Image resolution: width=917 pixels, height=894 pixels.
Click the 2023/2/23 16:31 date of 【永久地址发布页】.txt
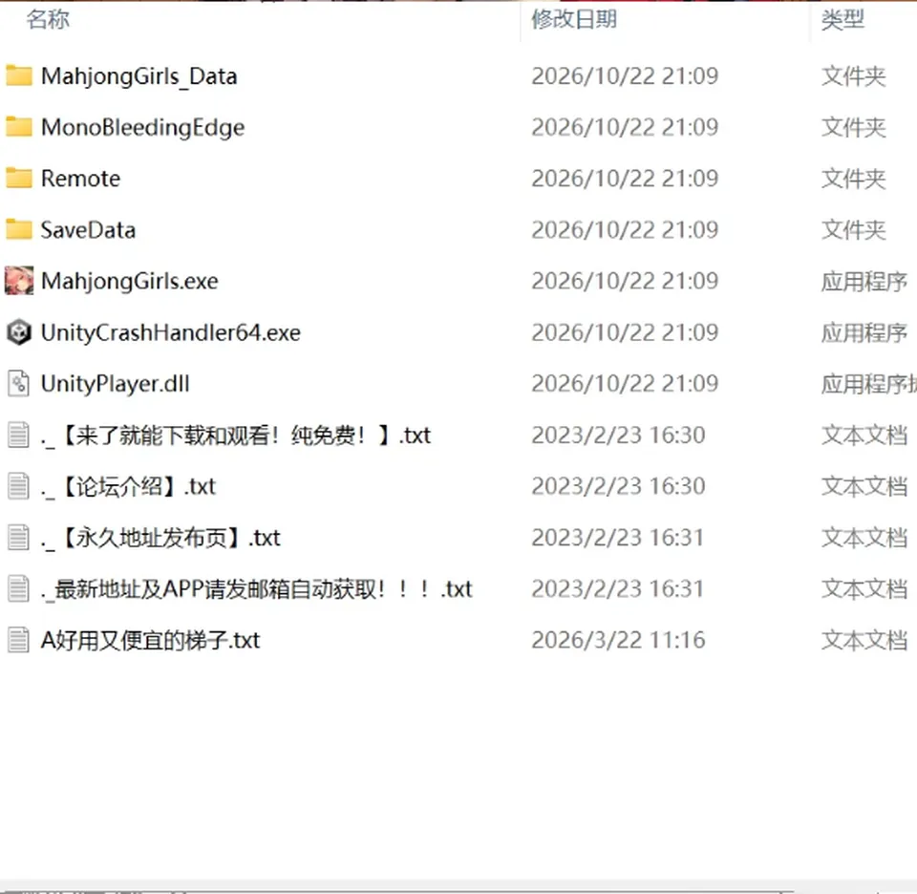tap(618, 538)
